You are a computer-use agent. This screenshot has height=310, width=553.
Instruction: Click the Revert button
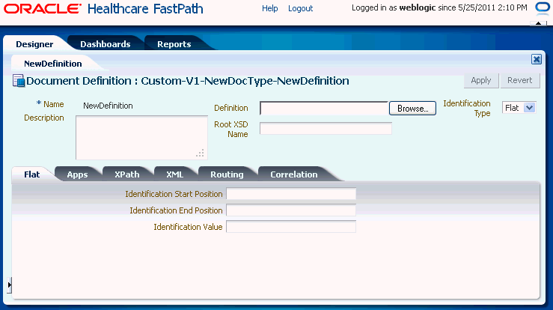(519, 81)
